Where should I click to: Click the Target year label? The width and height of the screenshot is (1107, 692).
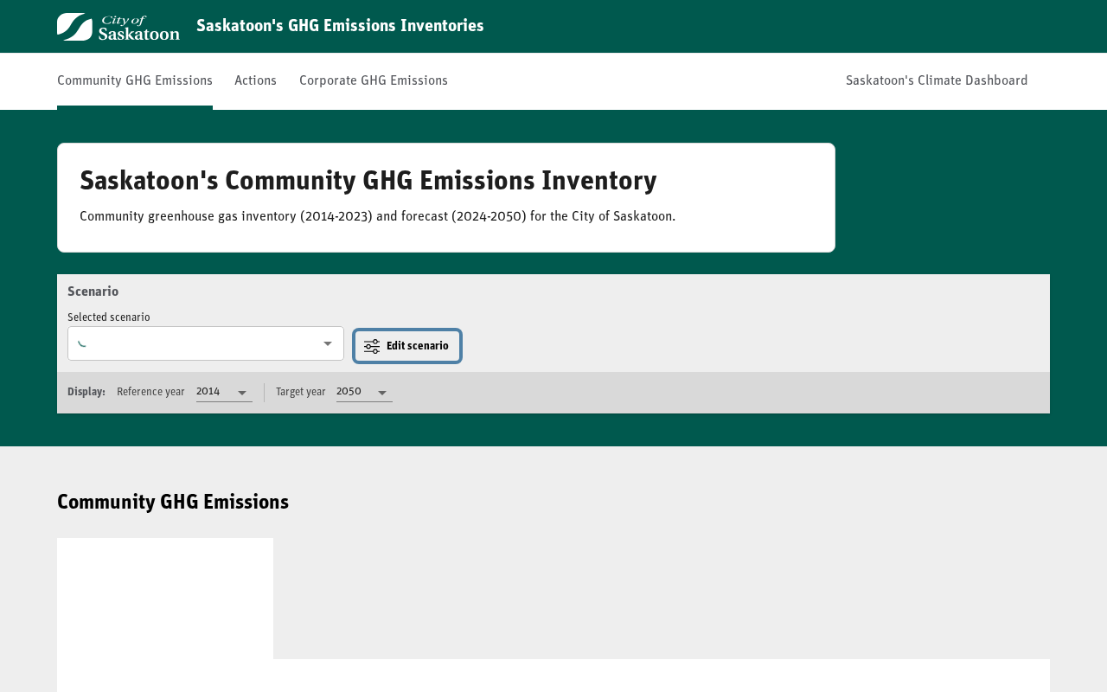coord(300,392)
